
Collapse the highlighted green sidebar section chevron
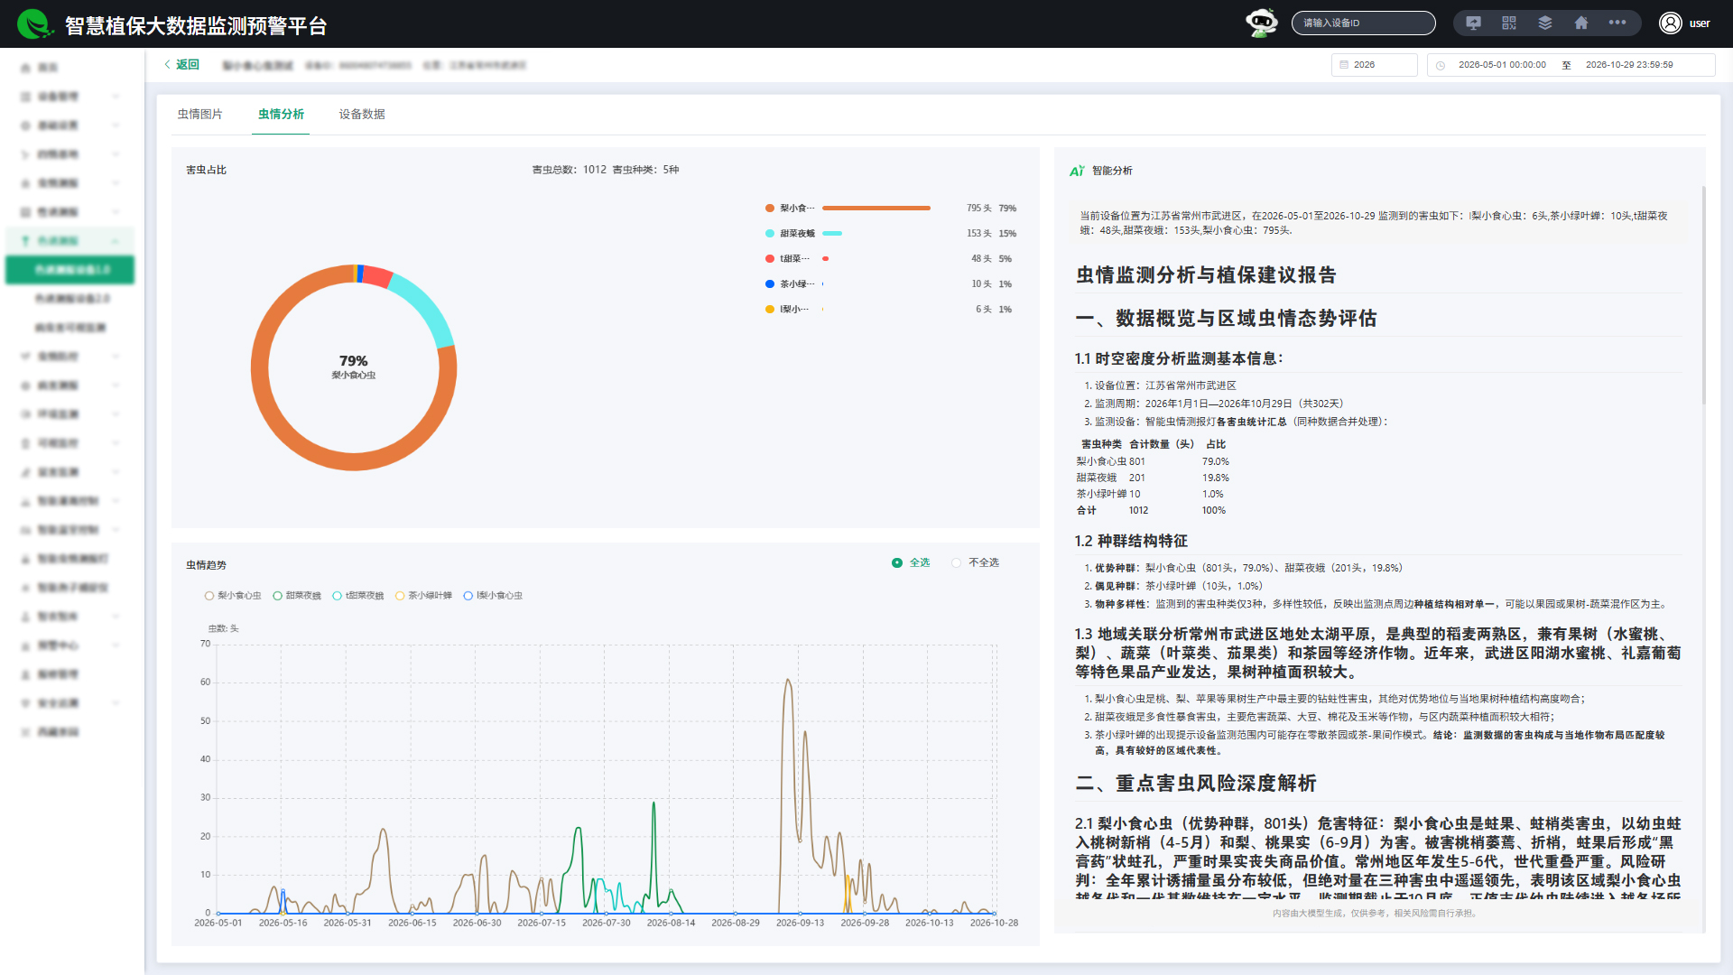(x=116, y=241)
